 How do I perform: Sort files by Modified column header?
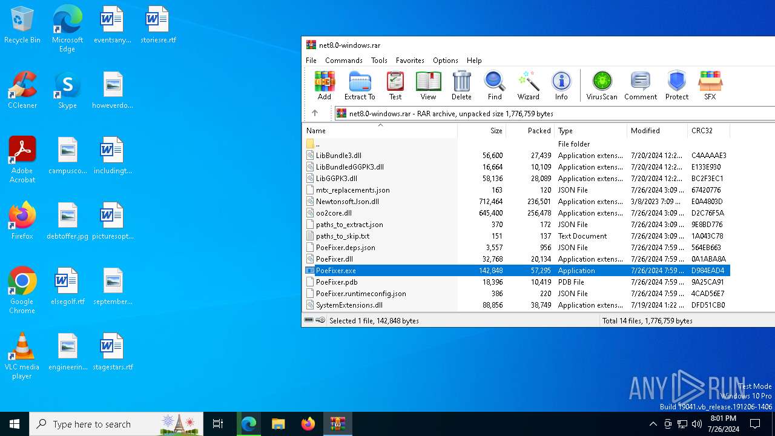[x=658, y=131]
